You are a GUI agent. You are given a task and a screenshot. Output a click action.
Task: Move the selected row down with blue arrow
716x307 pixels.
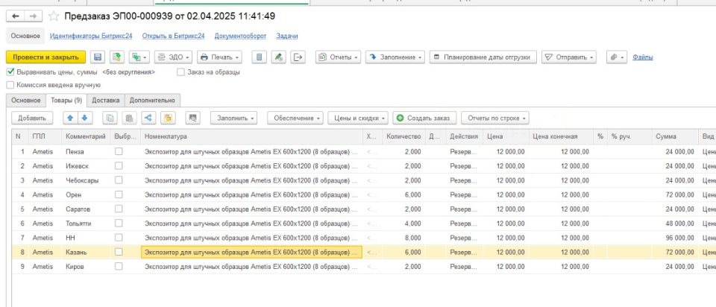click(x=85, y=118)
